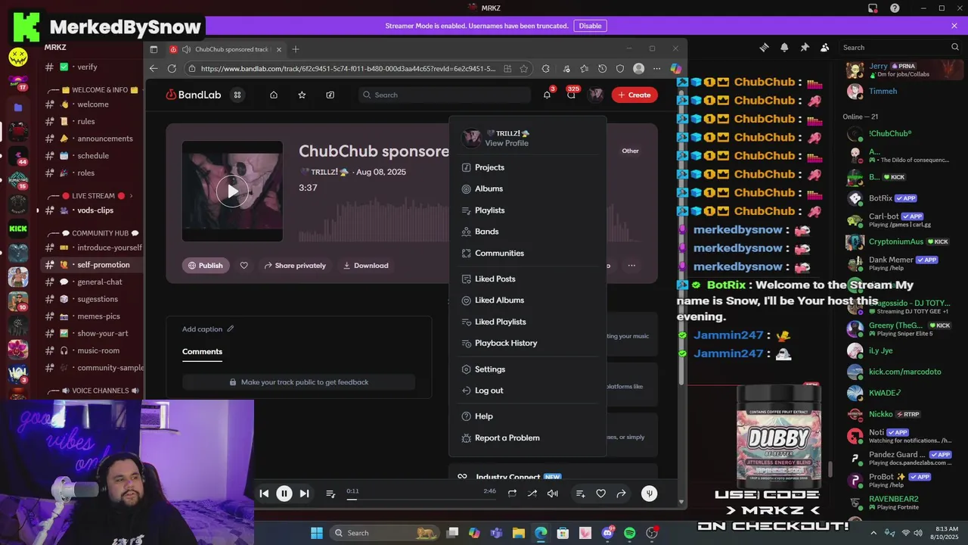This screenshot has height=545, width=968.
Task: Publish the ChubChub sponsored track
Action: (206, 266)
